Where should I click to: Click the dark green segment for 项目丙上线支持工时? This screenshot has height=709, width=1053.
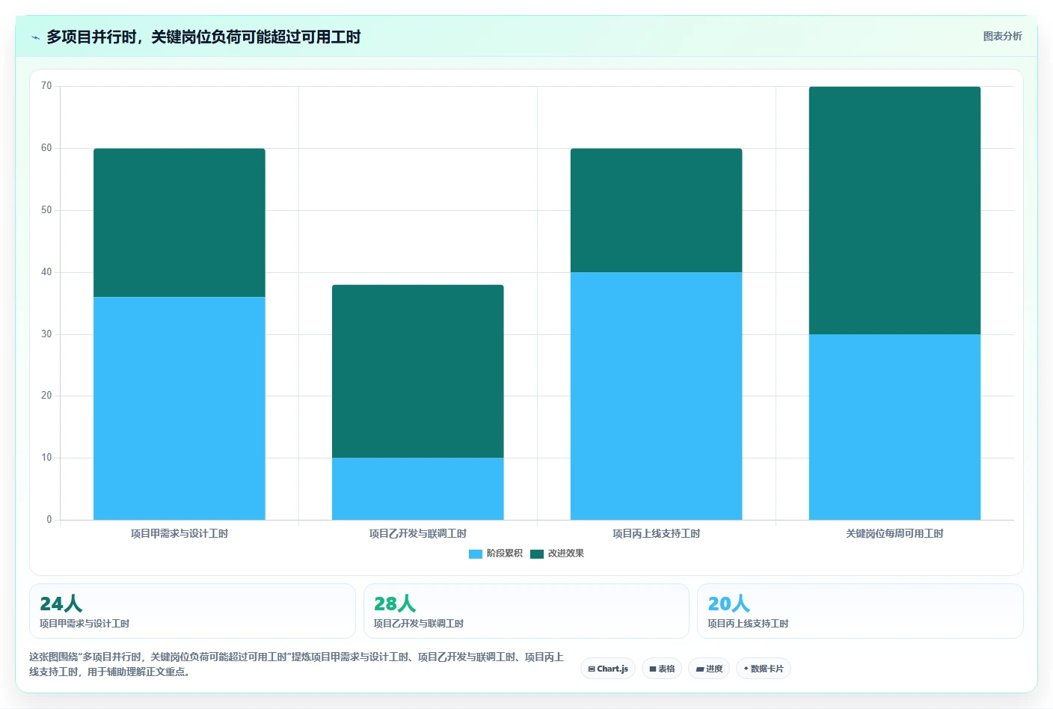coord(657,210)
